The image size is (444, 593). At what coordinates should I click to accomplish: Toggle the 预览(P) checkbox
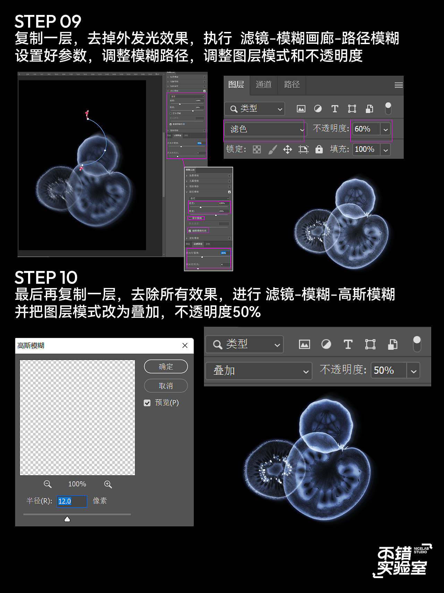click(147, 403)
